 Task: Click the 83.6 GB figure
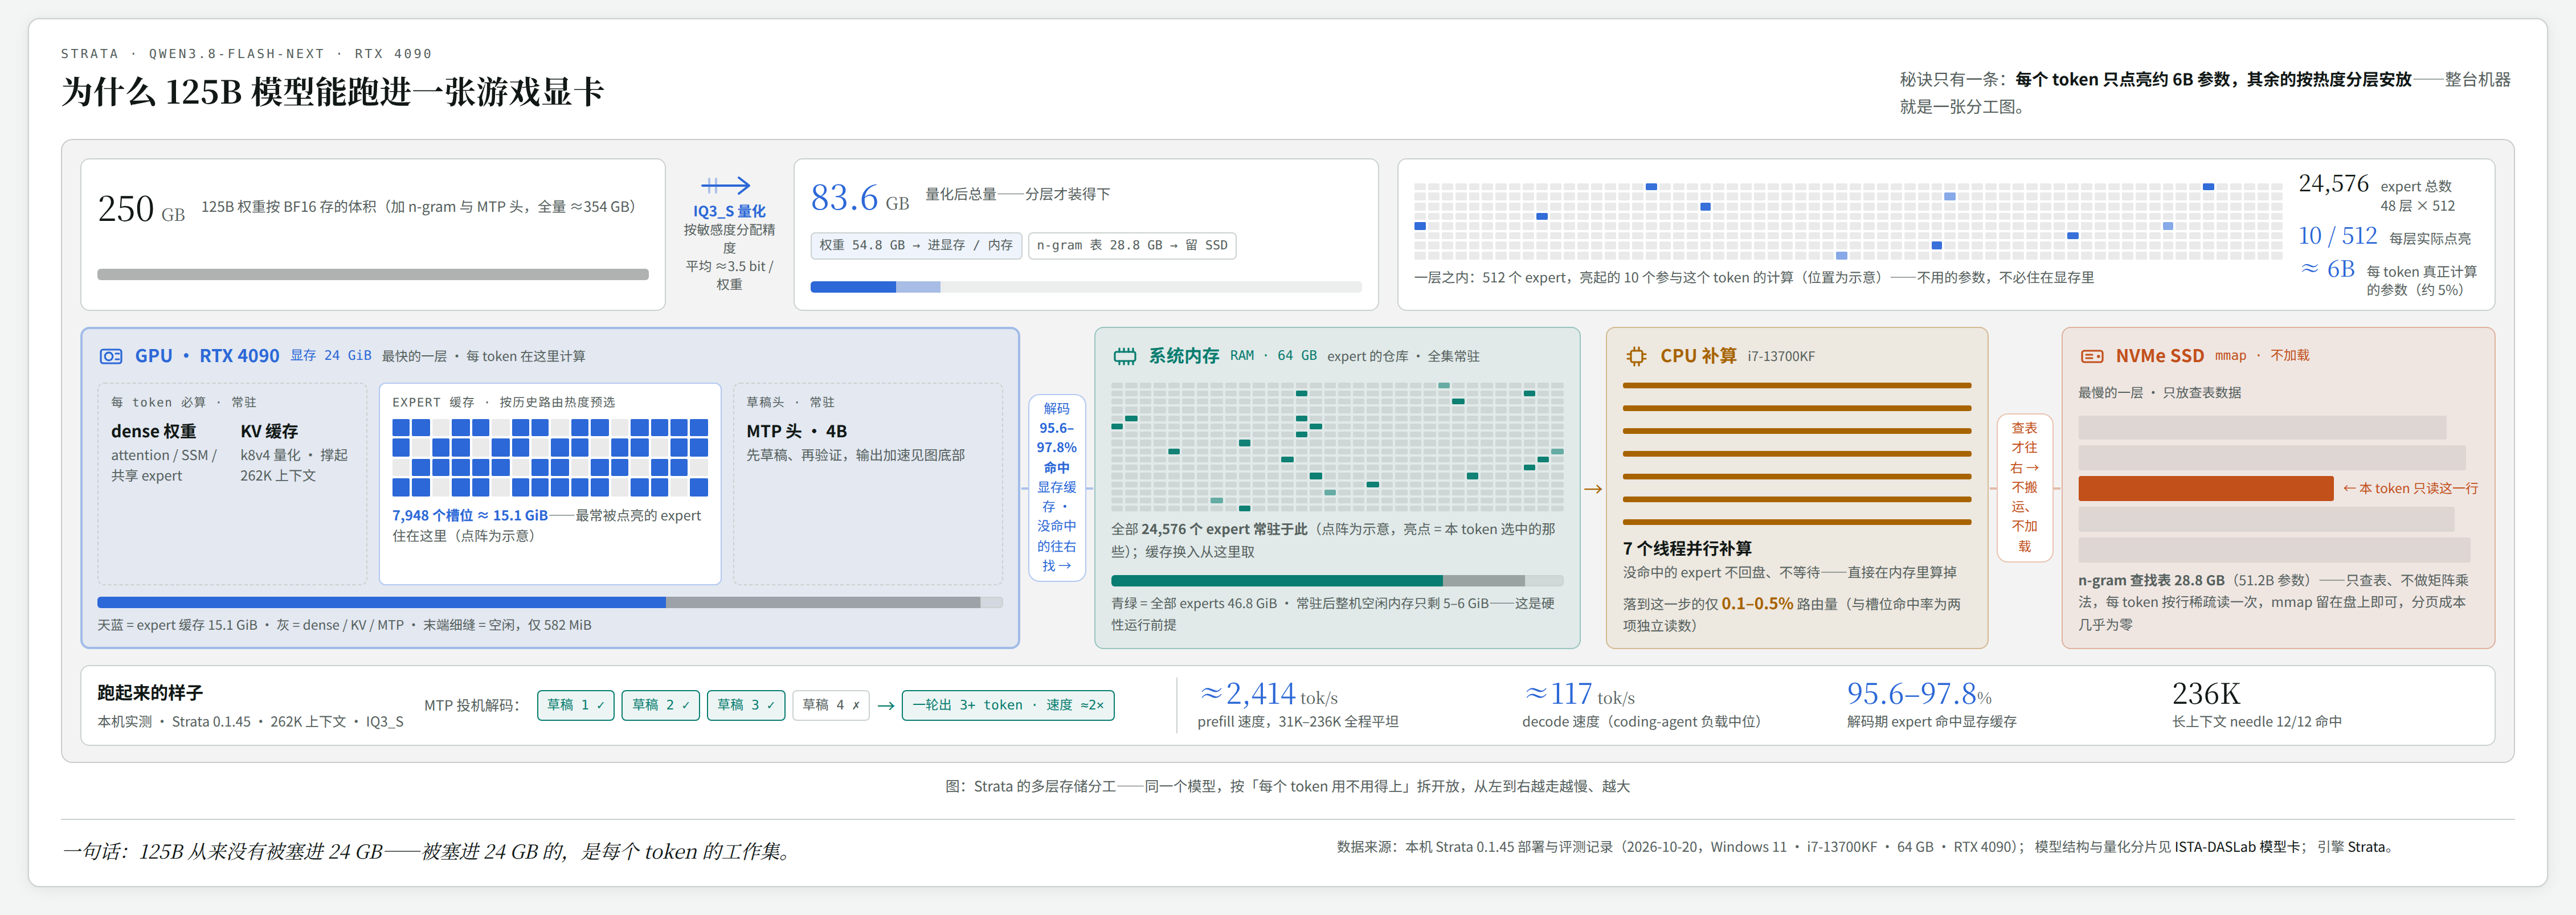click(860, 198)
